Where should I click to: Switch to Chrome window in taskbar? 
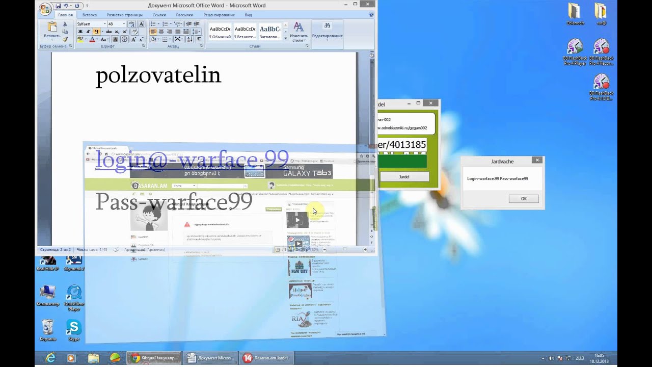click(x=154, y=358)
